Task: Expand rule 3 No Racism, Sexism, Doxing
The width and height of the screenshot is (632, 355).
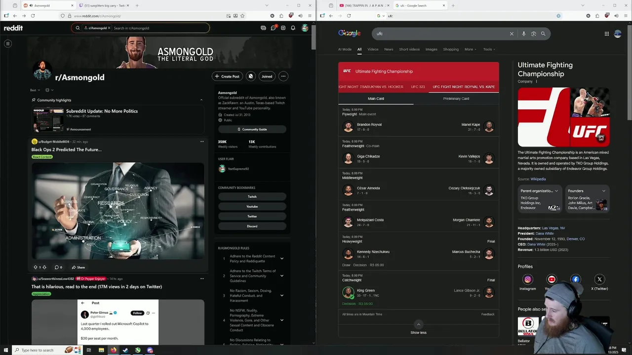Action: [x=282, y=295]
